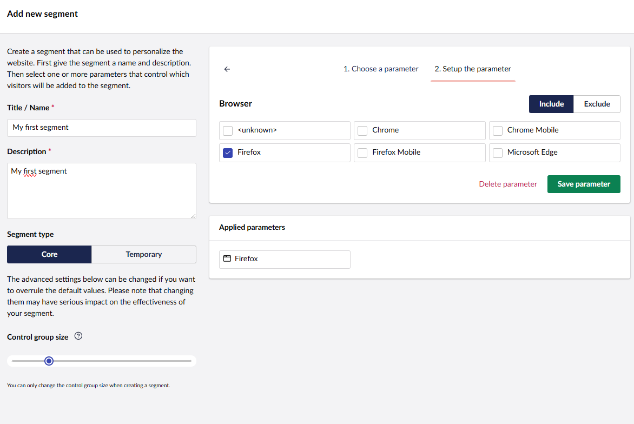This screenshot has height=424, width=634.
Task: Check the Chrome browser checkbox
Action: [363, 130]
